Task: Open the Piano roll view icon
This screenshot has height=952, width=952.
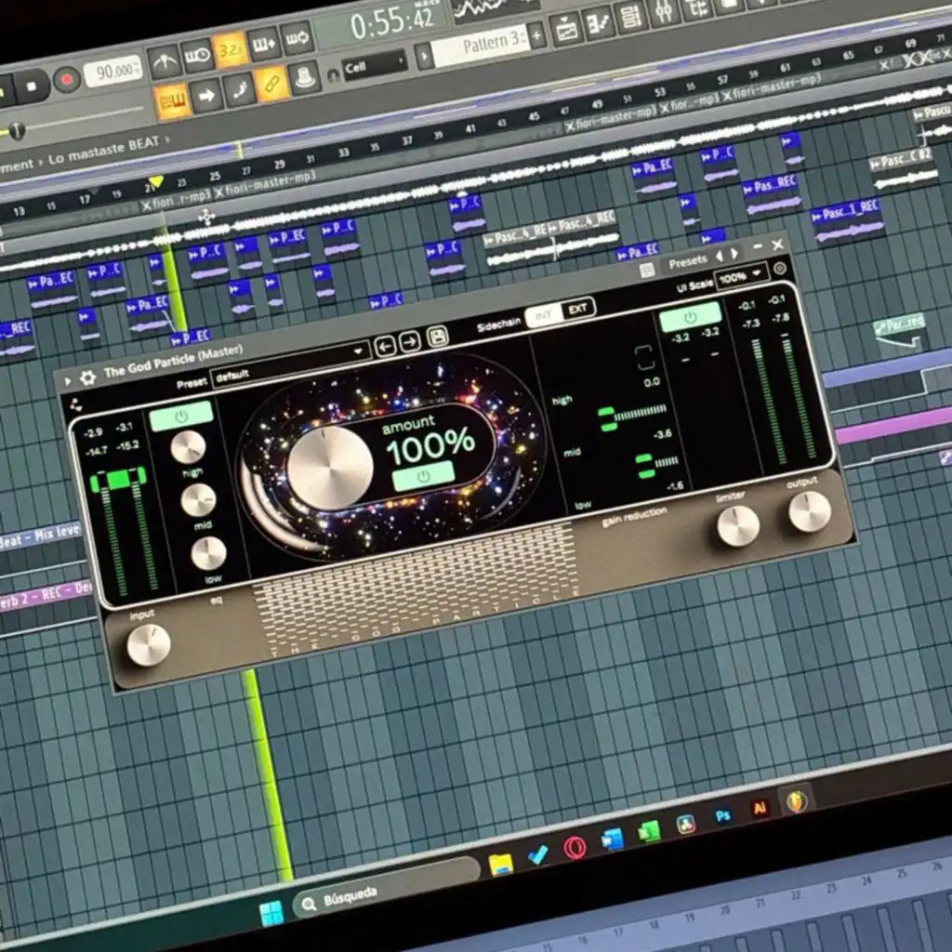Action: [x=599, y=22]
